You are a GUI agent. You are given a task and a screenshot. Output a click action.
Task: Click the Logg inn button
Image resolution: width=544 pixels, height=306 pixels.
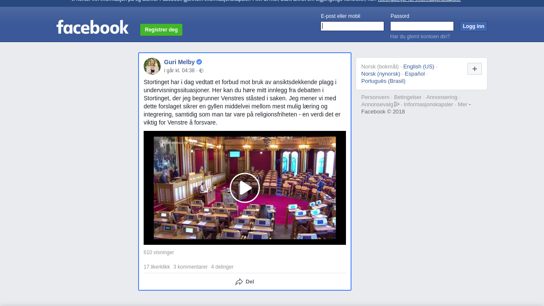pos(473,26)
